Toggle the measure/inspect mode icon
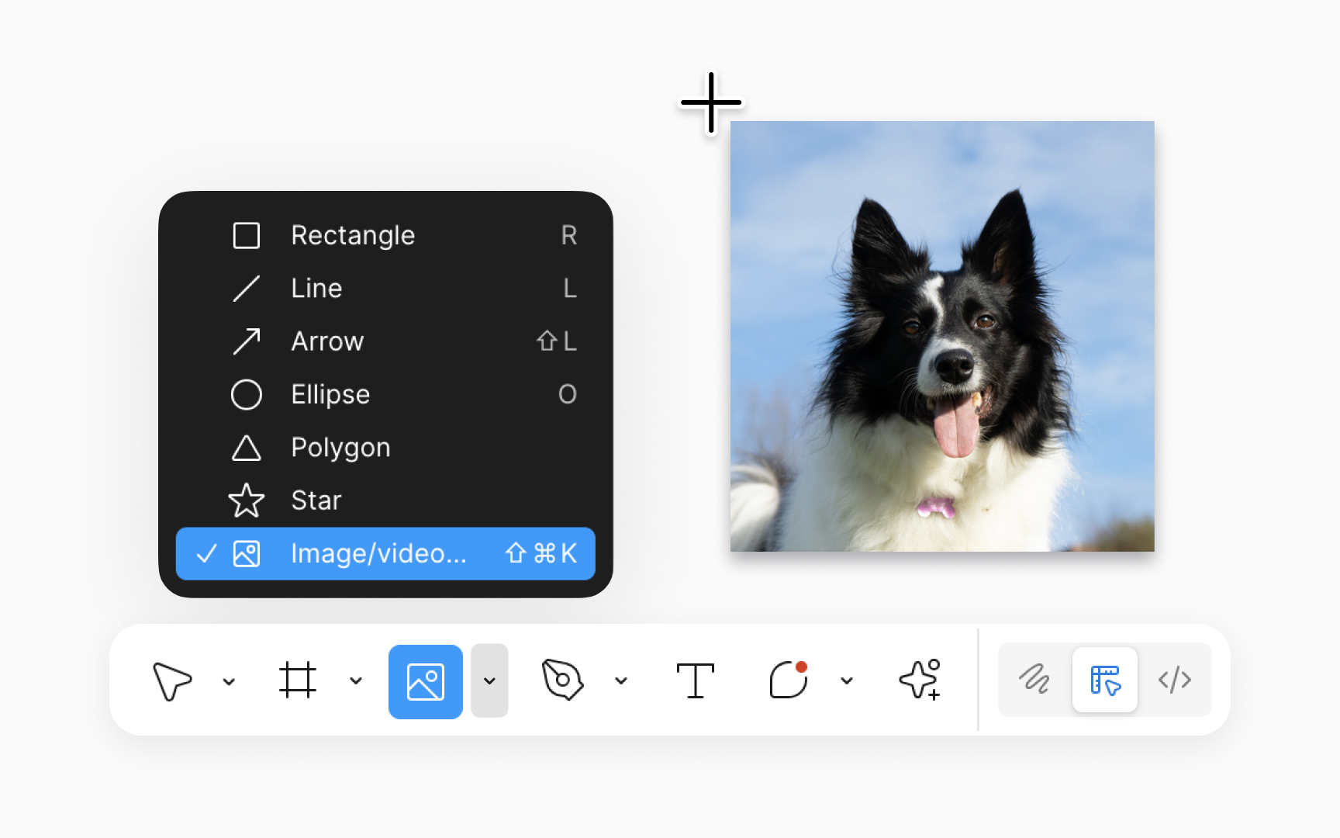The width and height of the screenshot is (1340, 838). (x=1104, y=680)
